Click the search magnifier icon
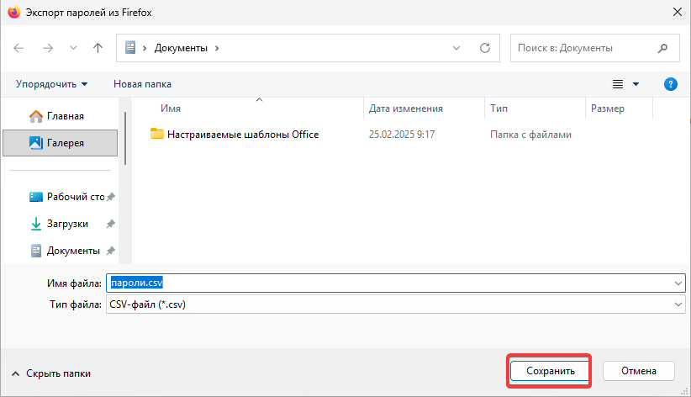 pos(663,48)
